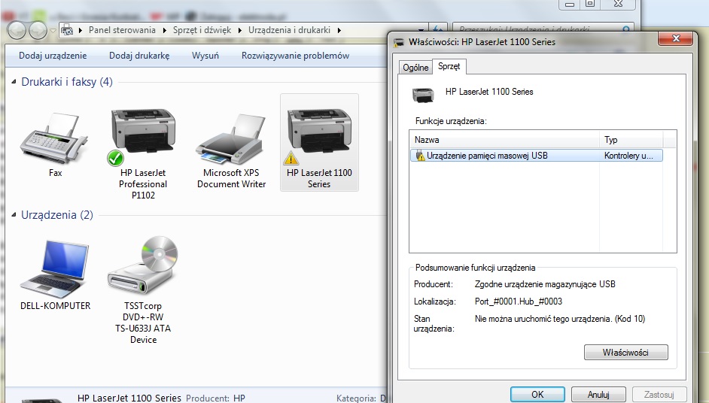709x403 pixels.
Task: Click Panel sterowania breadcrumb
Action: pos(122,30)
